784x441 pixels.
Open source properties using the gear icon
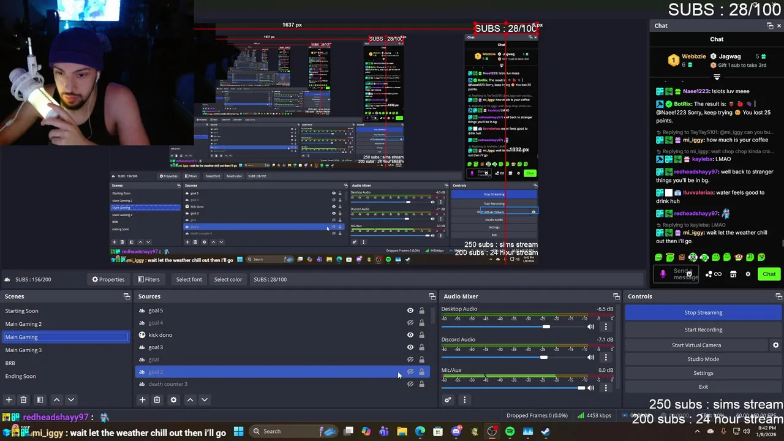click(173, 400)
